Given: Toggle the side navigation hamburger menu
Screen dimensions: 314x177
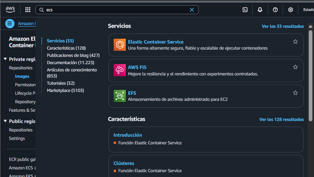Looking at the screenshot, I should (x=10, y=23).
